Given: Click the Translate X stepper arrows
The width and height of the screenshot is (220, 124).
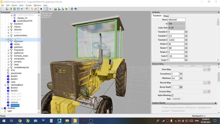Looking at the screenshot, I should 186,32.
